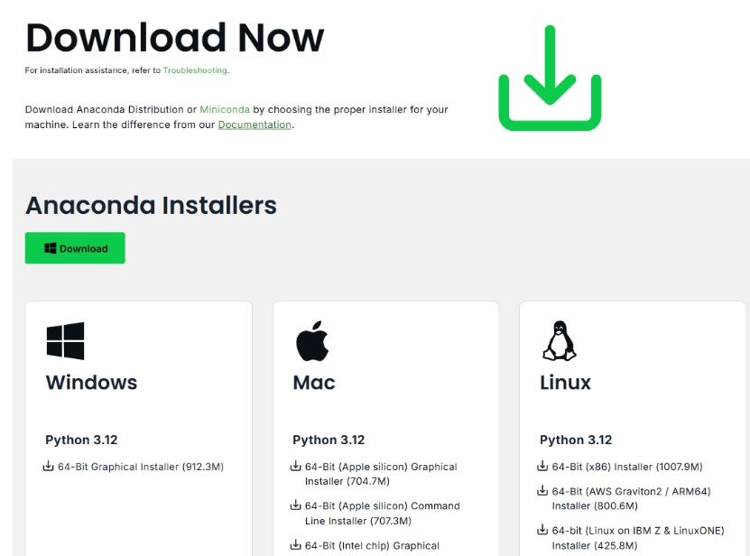Click the large green download arrow graphic
The image size is (750, 556).
coord(550,79)
